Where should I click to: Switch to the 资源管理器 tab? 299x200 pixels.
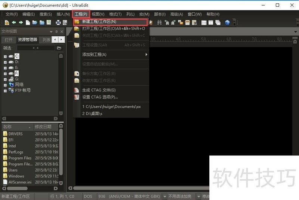(x=27, y=40)
